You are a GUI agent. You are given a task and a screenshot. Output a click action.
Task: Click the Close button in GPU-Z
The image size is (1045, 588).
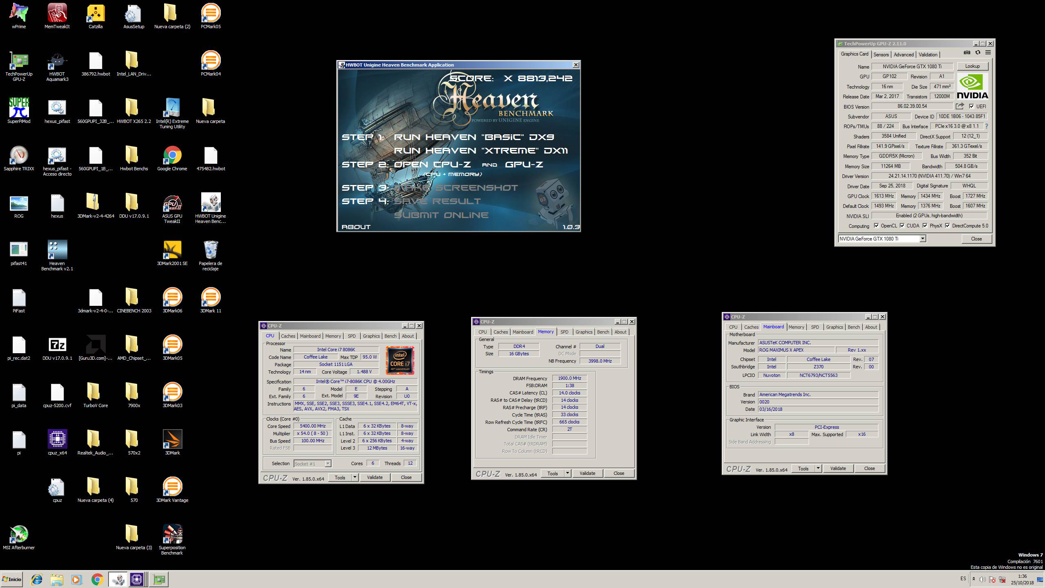point(976,239)
